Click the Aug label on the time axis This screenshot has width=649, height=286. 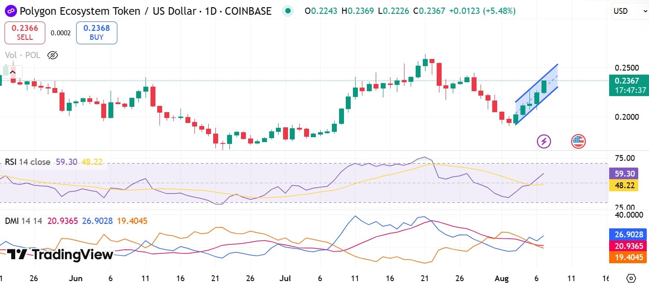pos(502,278)
